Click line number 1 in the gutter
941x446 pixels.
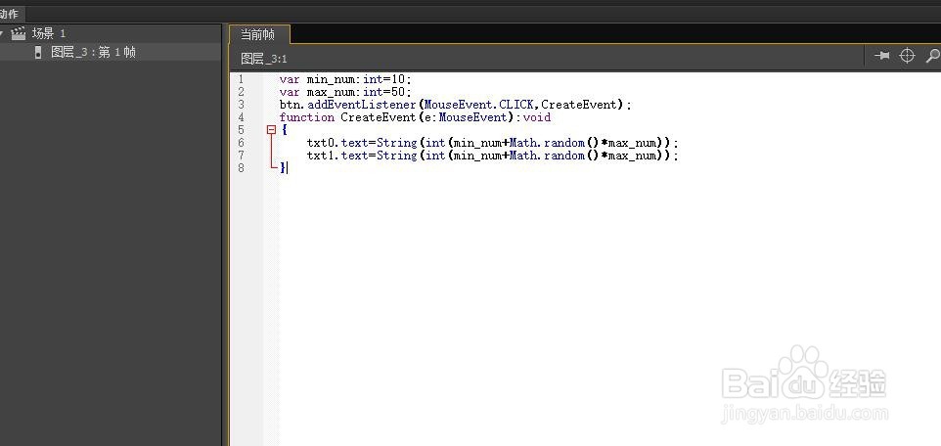click(x=241, y=79)
